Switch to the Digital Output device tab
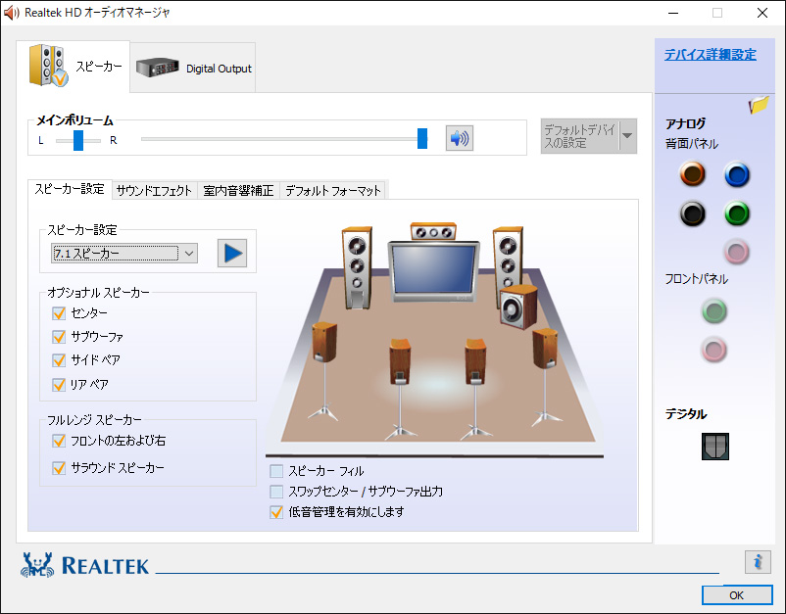The width and height of the screenshot is (786, 614). (193, 68)
